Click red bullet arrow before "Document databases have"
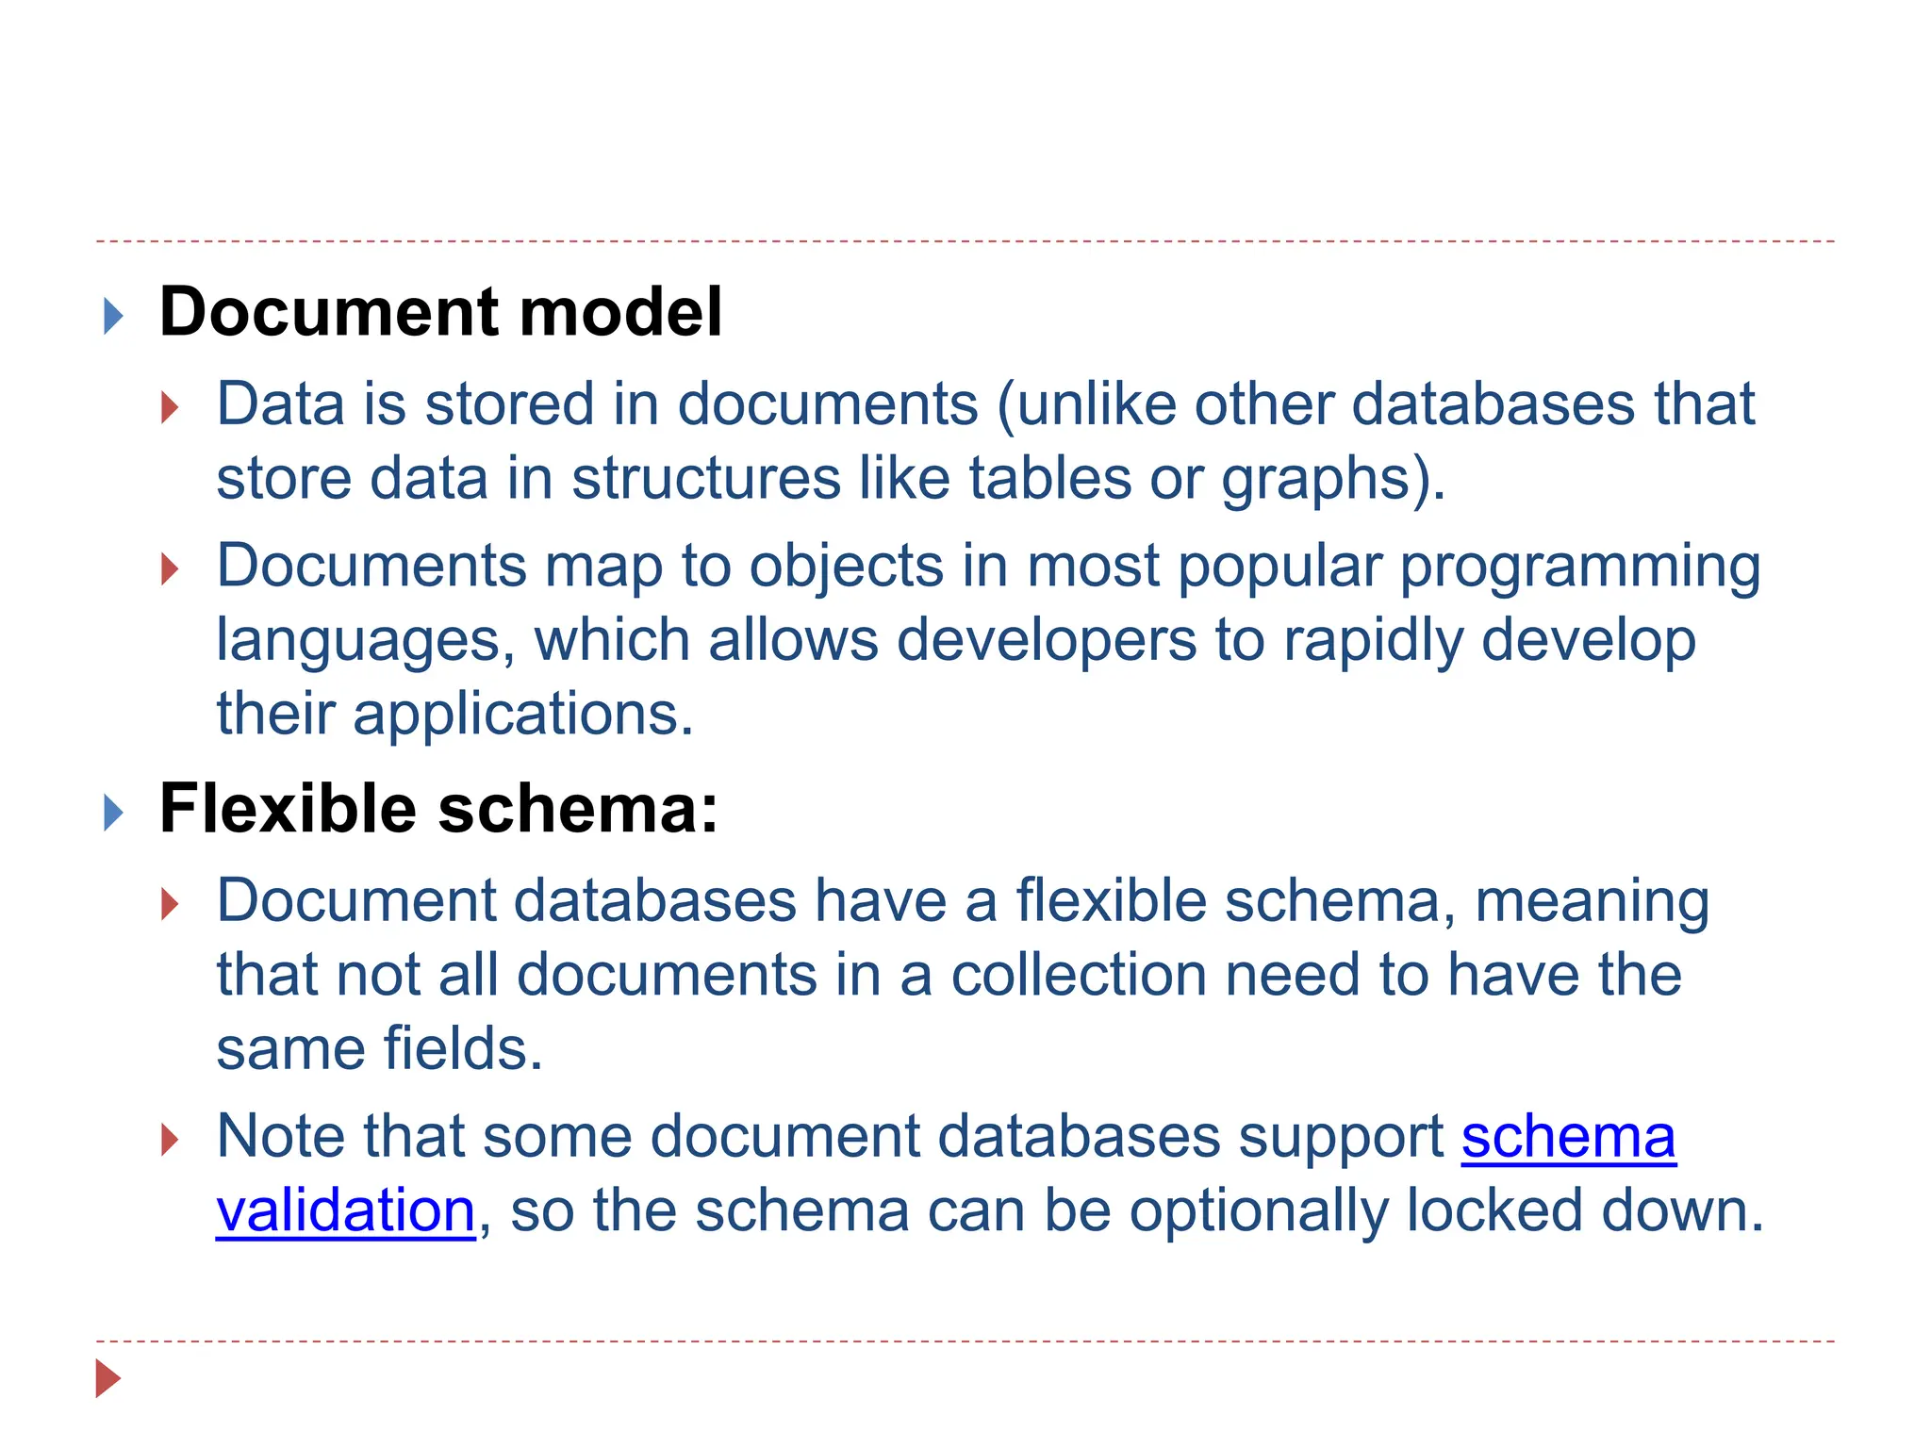1931x1448 pixels. (x=170, y=904)
